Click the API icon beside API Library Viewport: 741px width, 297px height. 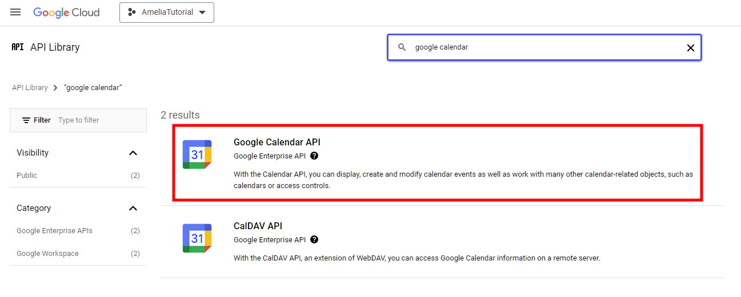pyautogui.click(x=18, y=47)
